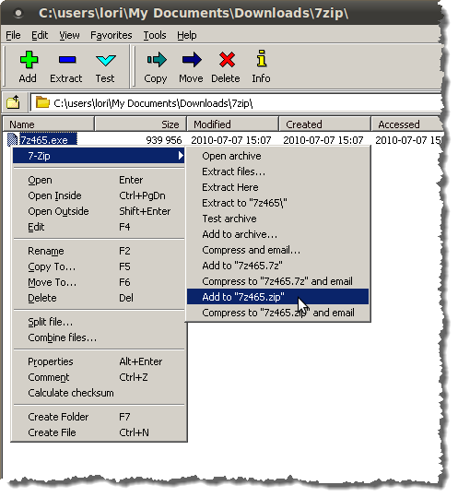Viewport: 458px width, 497px height.
Task: Go up one folder level icon
Action: pyautogui.click(x=13, y=102)
